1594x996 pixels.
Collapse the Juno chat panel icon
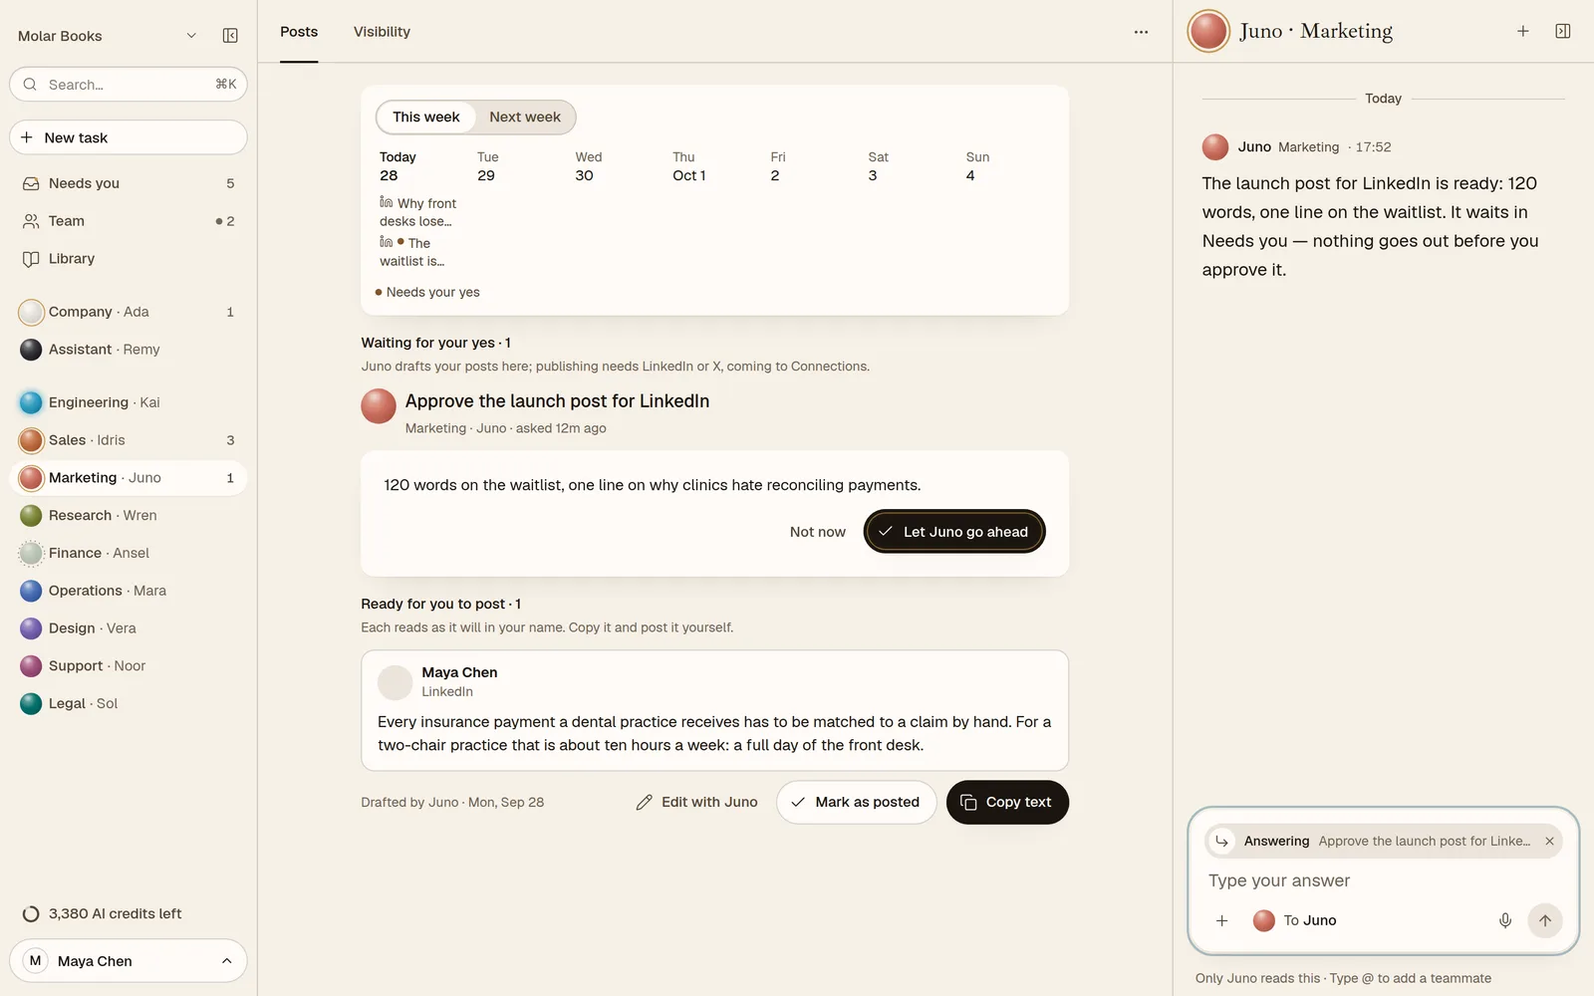click(x=1563, y=31)
